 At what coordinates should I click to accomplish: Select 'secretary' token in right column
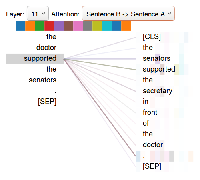click(x=158, y=91)
